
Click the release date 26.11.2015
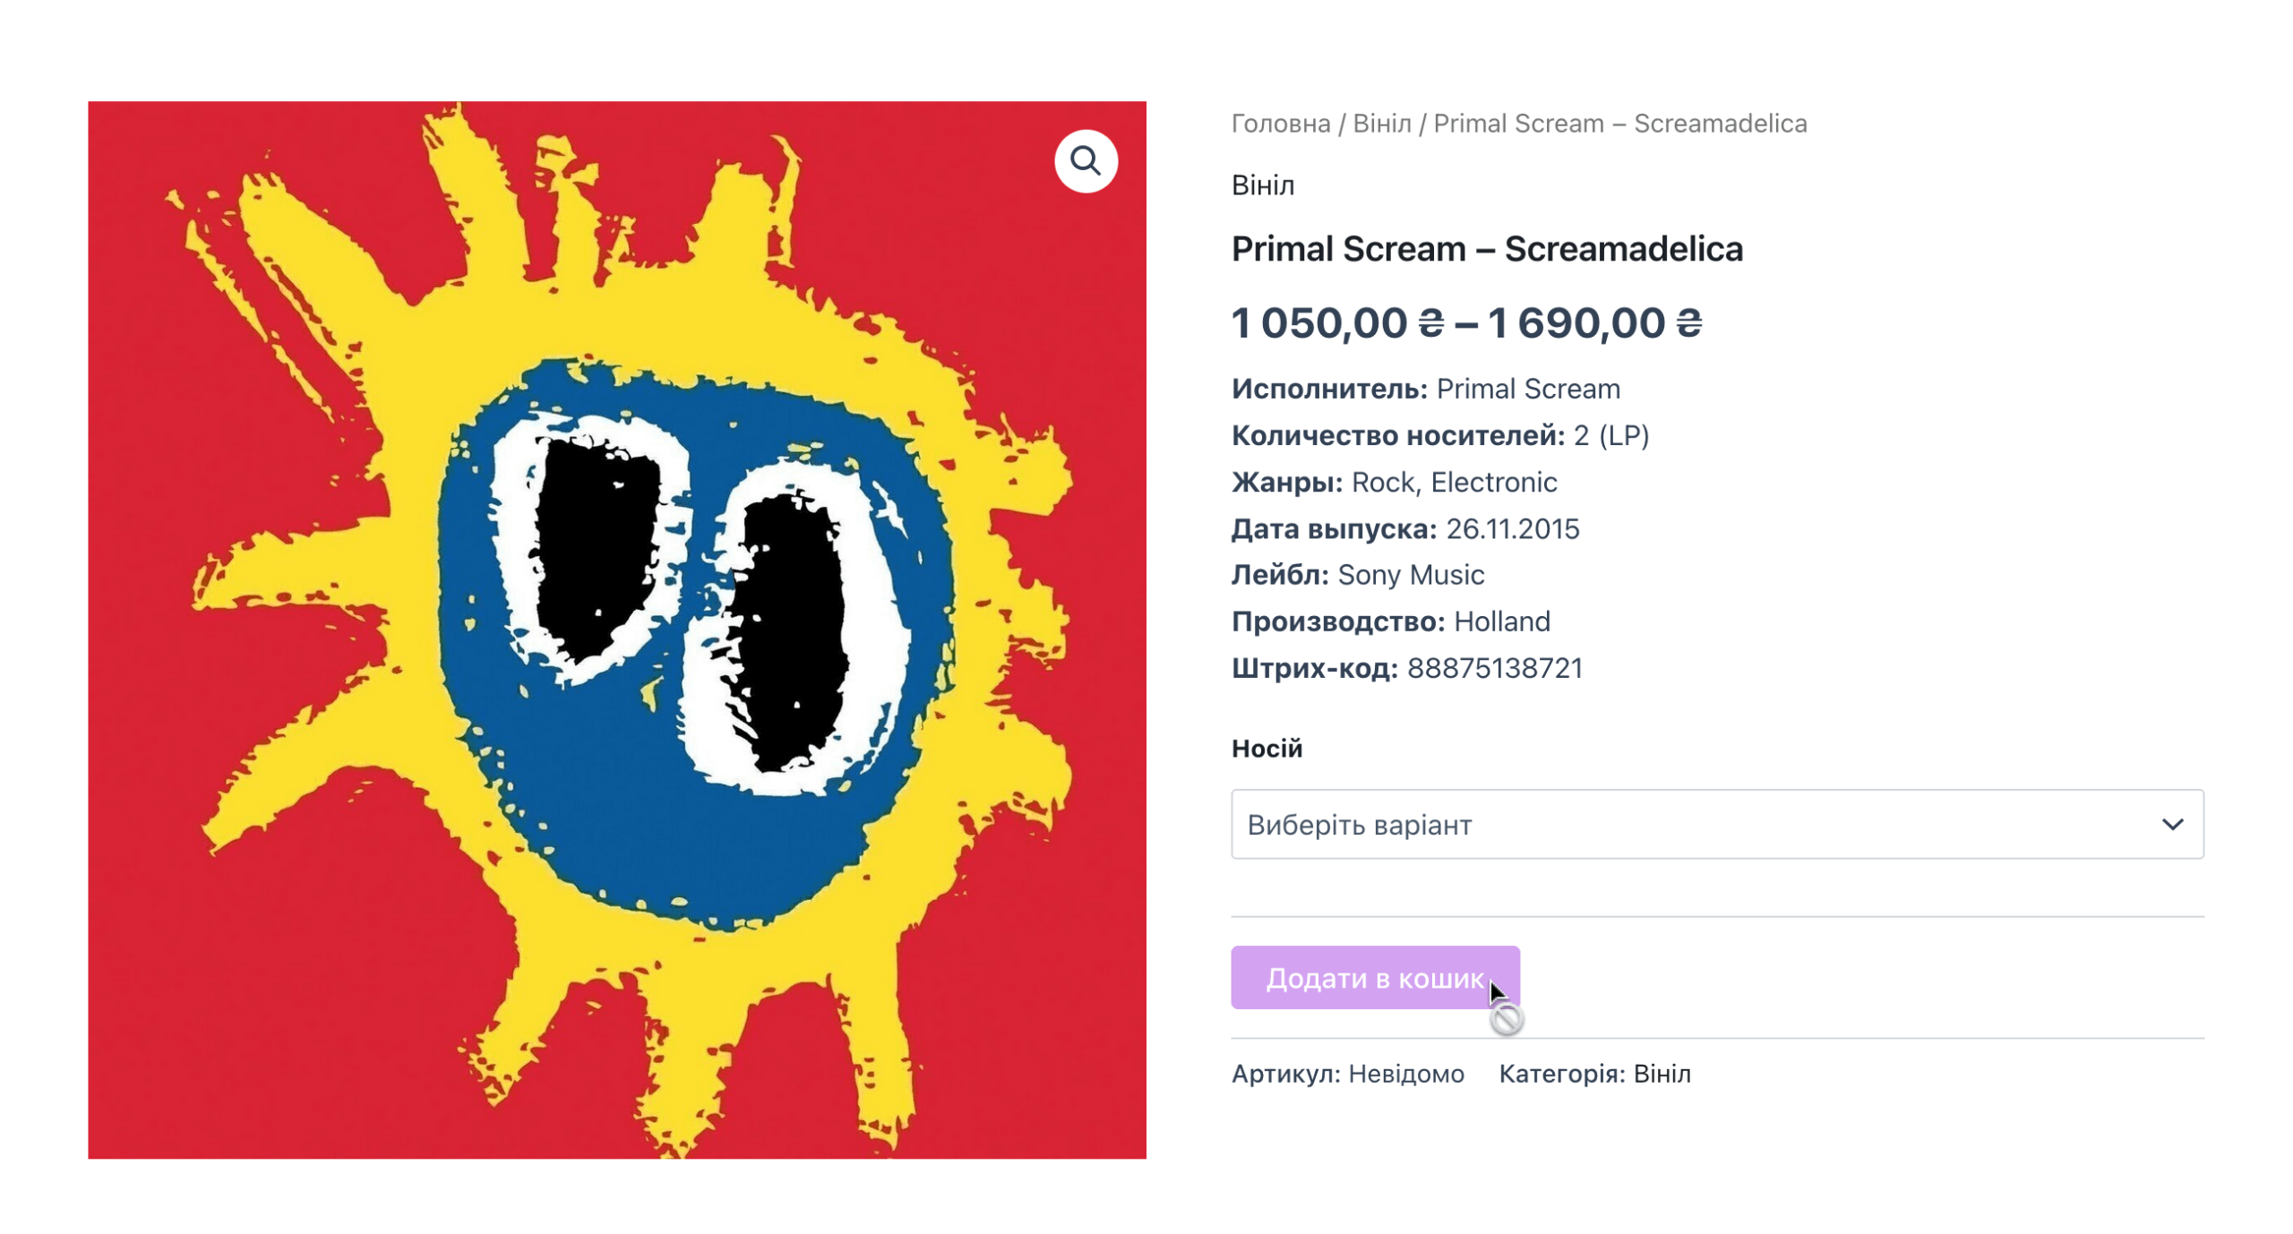pos(1513,529)
